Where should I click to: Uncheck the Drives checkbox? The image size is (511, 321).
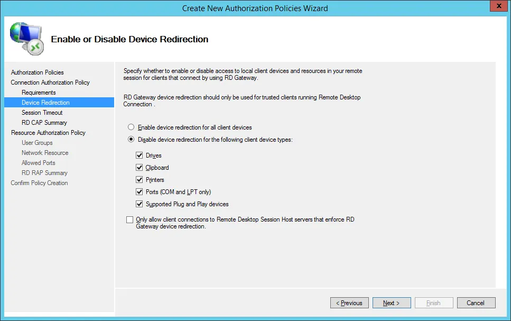pyautogui.click(x=140, y=155)
